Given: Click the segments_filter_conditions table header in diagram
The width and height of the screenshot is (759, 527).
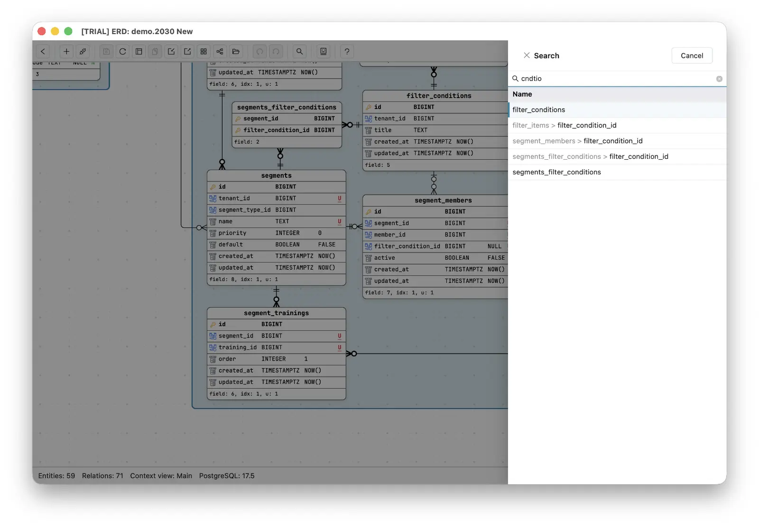Looking at the screenshot, I should click(287, 108).
